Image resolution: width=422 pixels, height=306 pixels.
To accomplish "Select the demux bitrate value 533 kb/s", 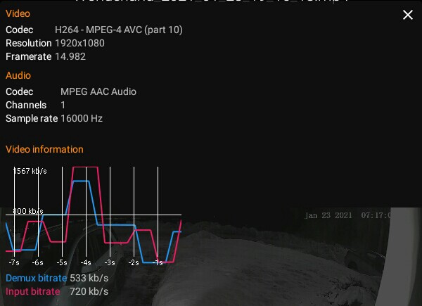I will coord(89,278).
